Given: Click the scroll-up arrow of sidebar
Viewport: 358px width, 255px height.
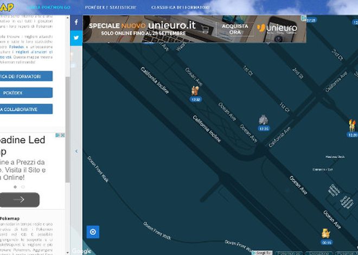Looking at the screenshot, I should (68, 17).
